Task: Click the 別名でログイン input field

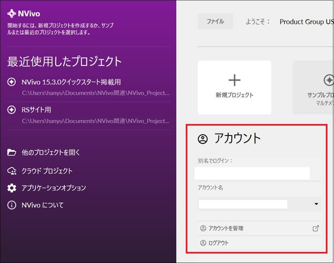Action: (252, 173)
